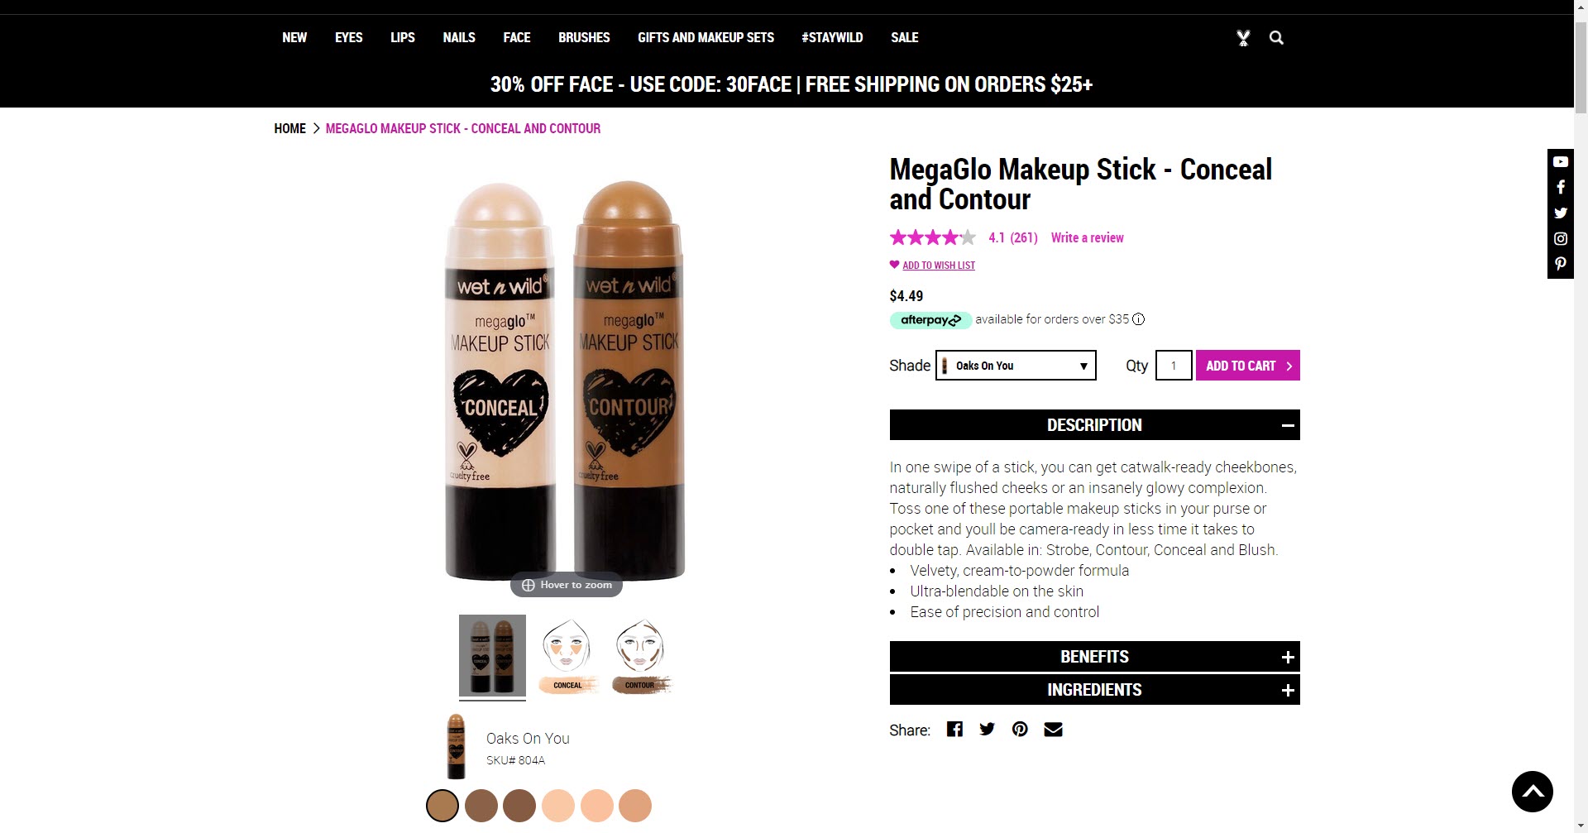The height and width of the screenshot is (833, 1588).
Task: Click the ADD TO CART button
Action: click(x=1247, y=365)
